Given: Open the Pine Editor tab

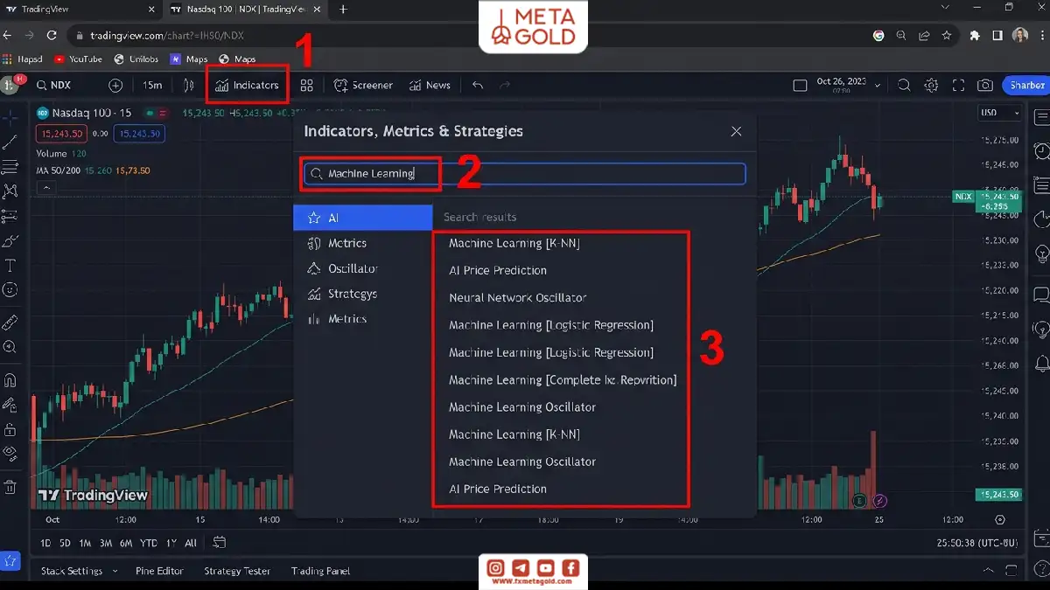Looking at the screenshot, I should 159,571.
